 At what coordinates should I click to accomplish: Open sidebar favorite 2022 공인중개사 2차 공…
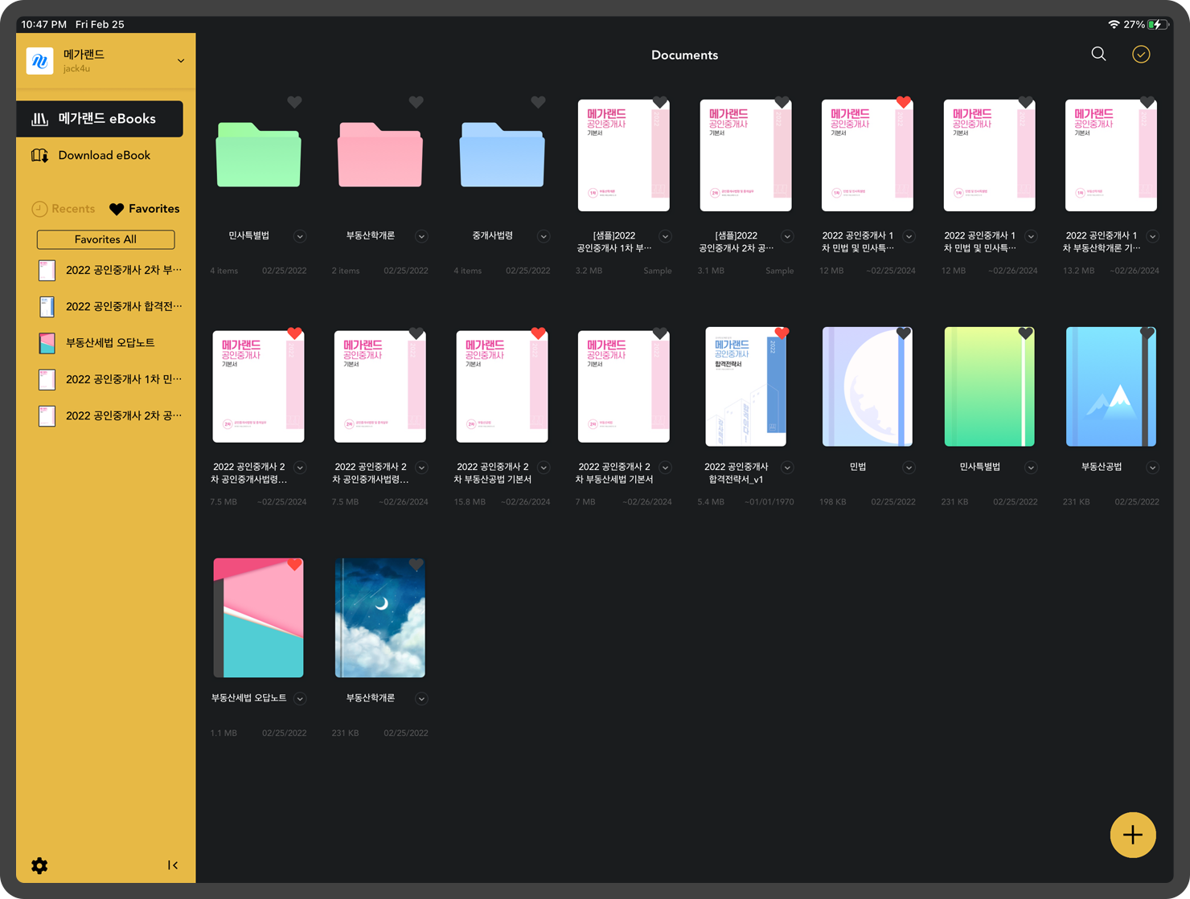click(110, 416)
